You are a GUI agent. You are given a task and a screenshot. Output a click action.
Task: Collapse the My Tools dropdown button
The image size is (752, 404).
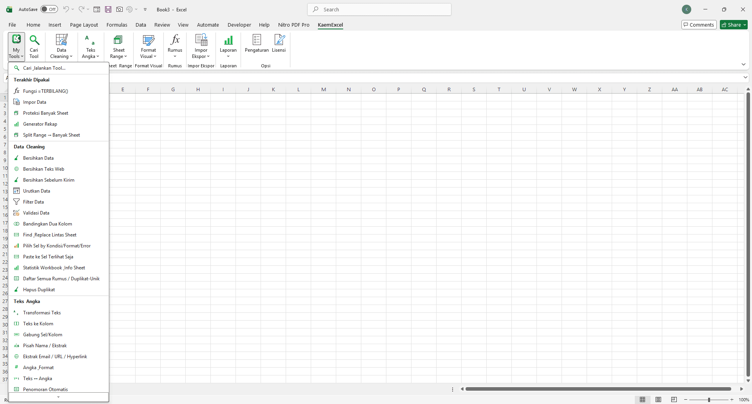point(16,46)
